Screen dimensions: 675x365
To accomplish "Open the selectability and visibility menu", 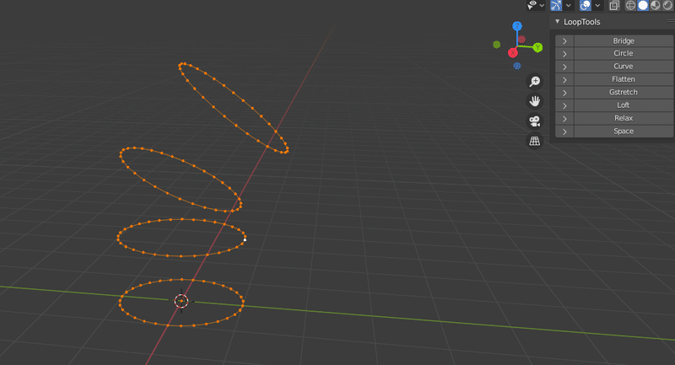I will (532, 5).
